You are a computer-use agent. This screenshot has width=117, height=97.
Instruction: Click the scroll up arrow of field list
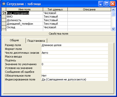pos(113,10)
